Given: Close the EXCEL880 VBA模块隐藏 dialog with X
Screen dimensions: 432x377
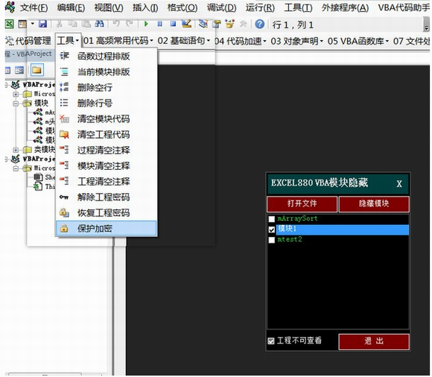Looking at the screenshot, I should (x=399, y=184).
